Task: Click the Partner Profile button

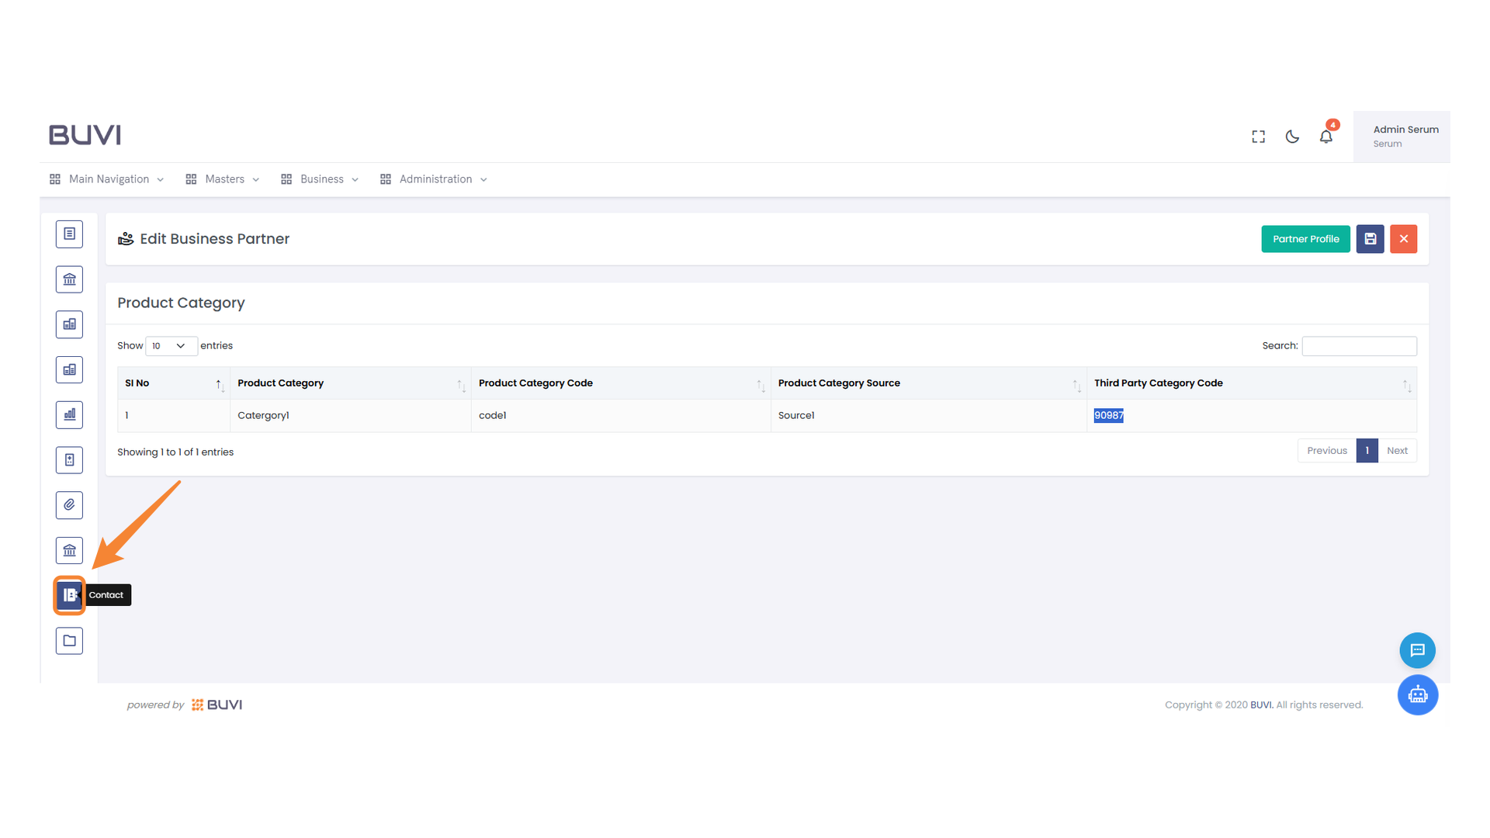Action: [x=1305, y=239]
